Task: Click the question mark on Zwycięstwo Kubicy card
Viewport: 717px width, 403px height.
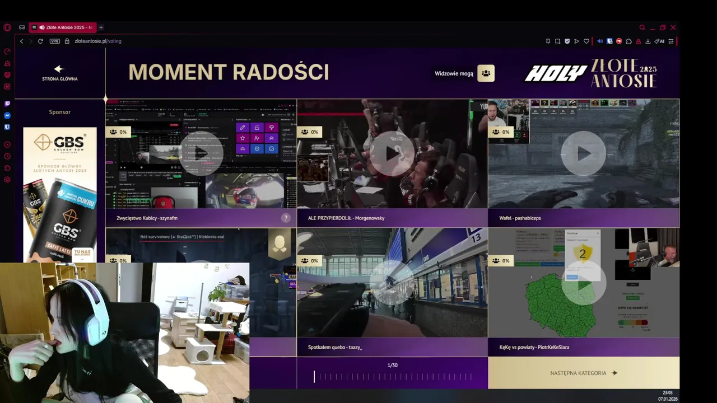Action: coord(286,218)
